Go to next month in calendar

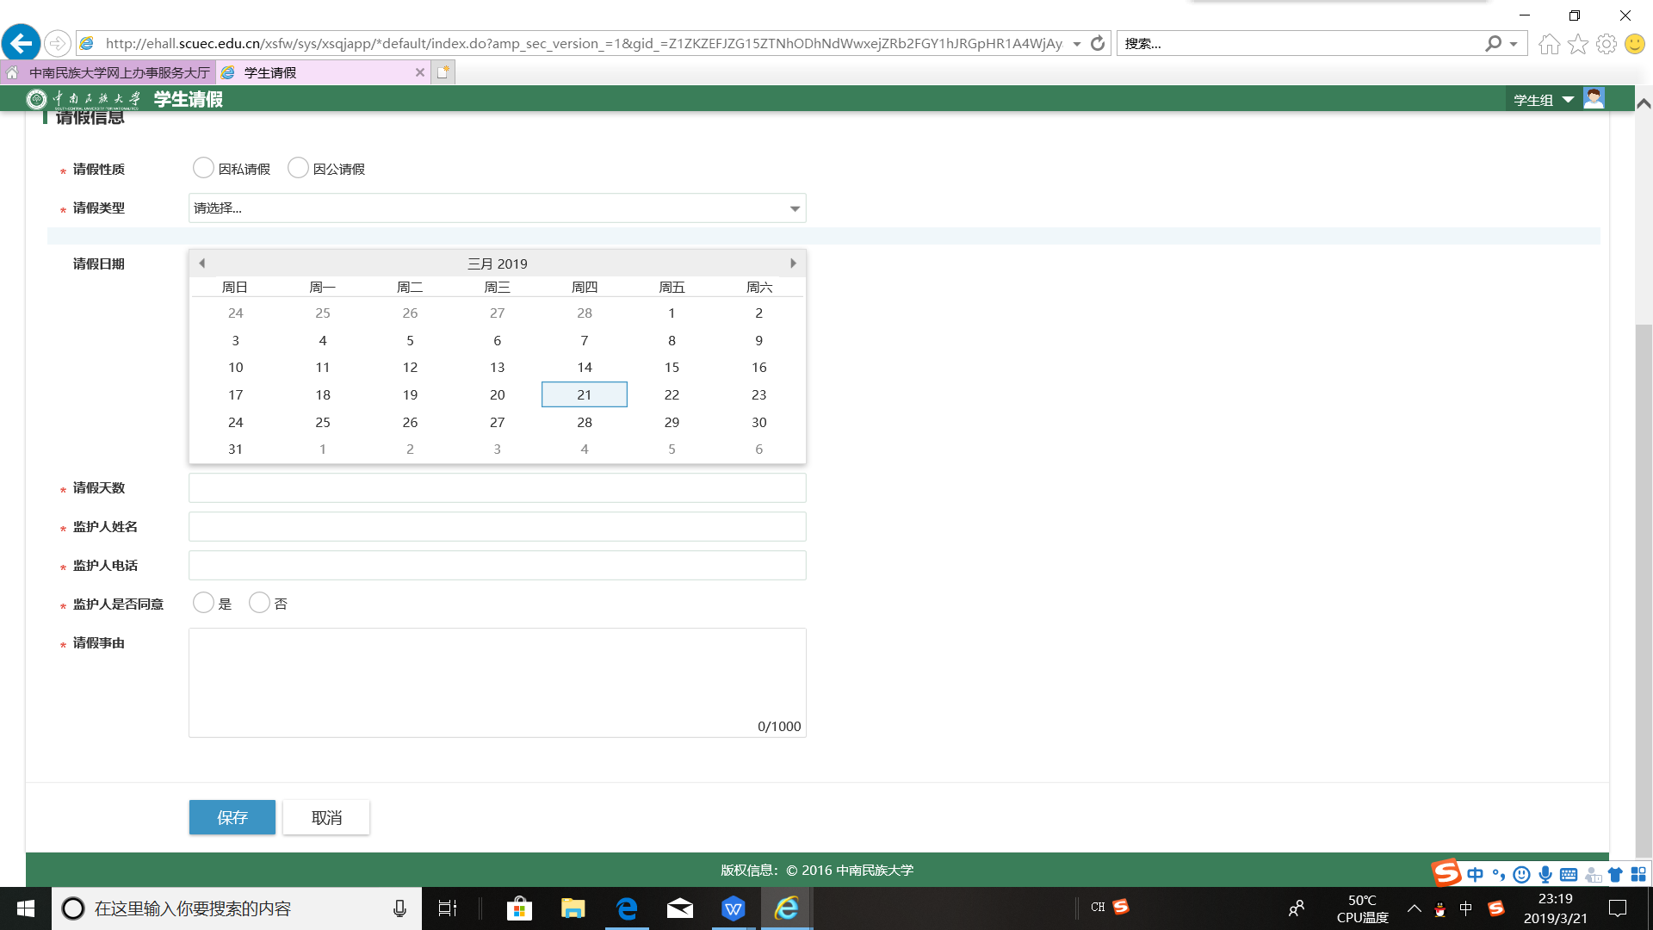793,263
